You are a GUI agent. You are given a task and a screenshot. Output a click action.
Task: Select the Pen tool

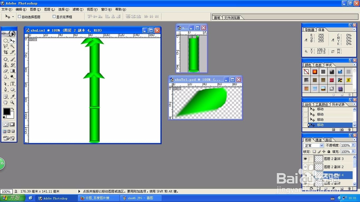(x=6, y=89)
